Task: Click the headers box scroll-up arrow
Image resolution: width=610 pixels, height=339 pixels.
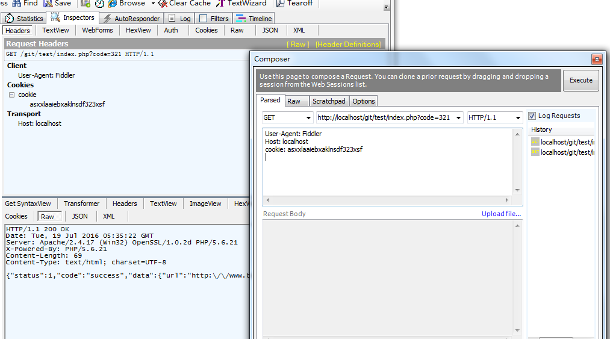Action: click(517, 134)
